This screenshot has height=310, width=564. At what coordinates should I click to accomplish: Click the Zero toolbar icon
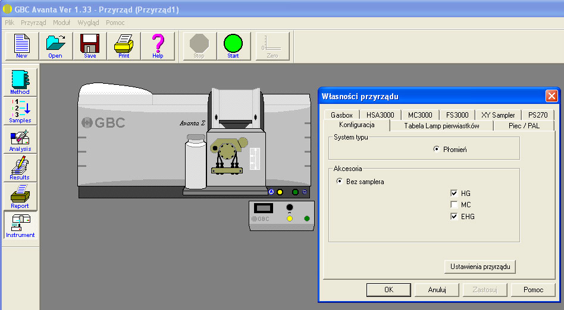pos(272,46)
